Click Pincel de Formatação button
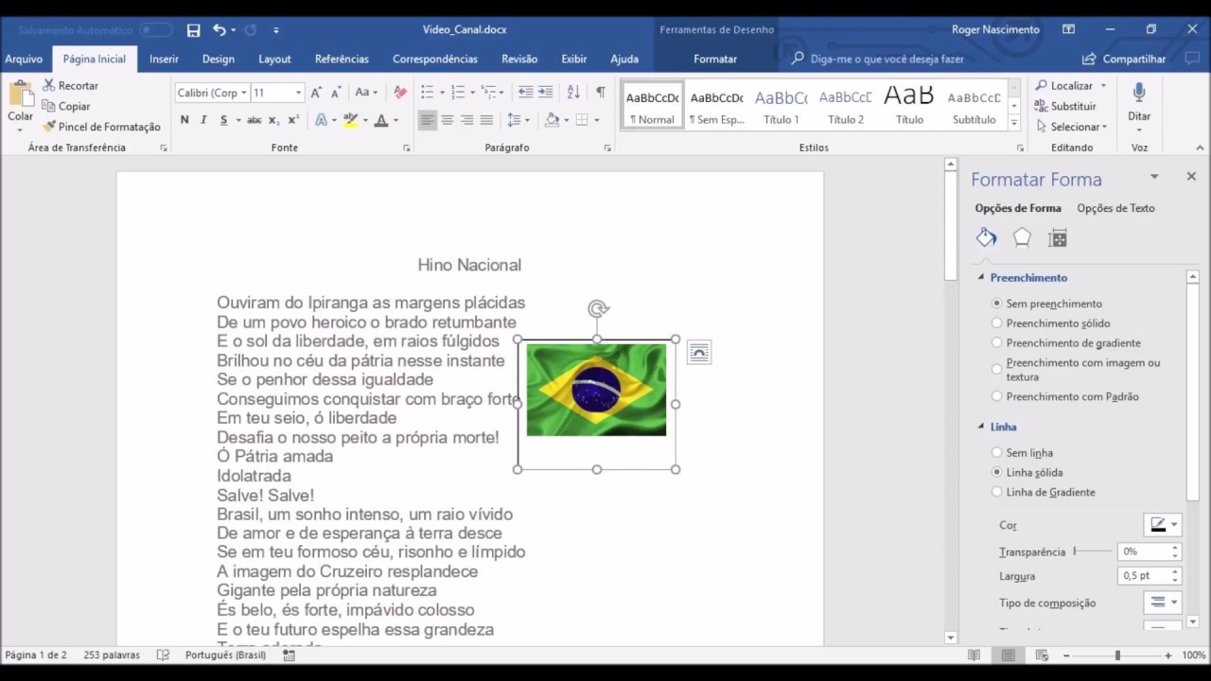1211x681 pixels. [101, 127]
